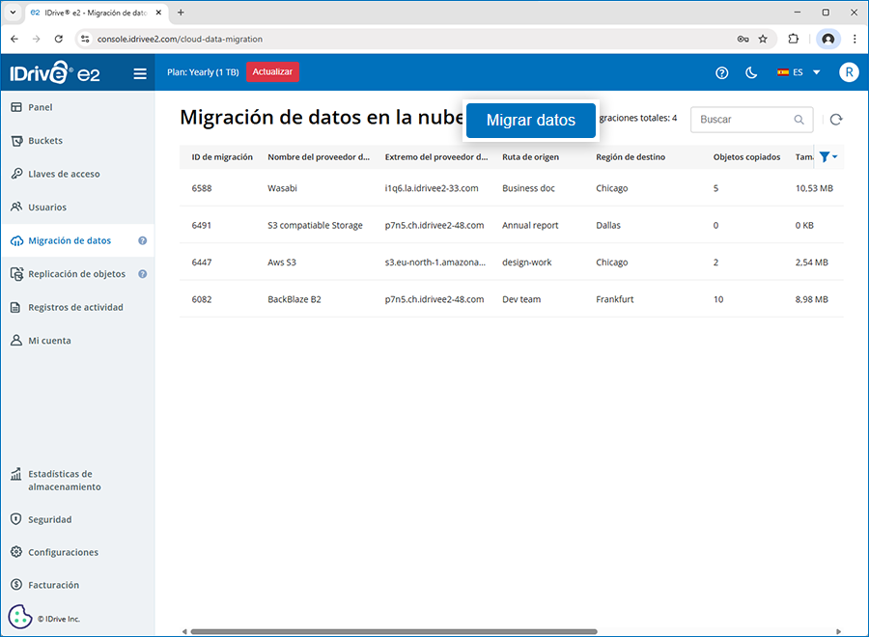Expand the ES language dropdown
This screenshot has height=637, width=869.
pos(799,72)
